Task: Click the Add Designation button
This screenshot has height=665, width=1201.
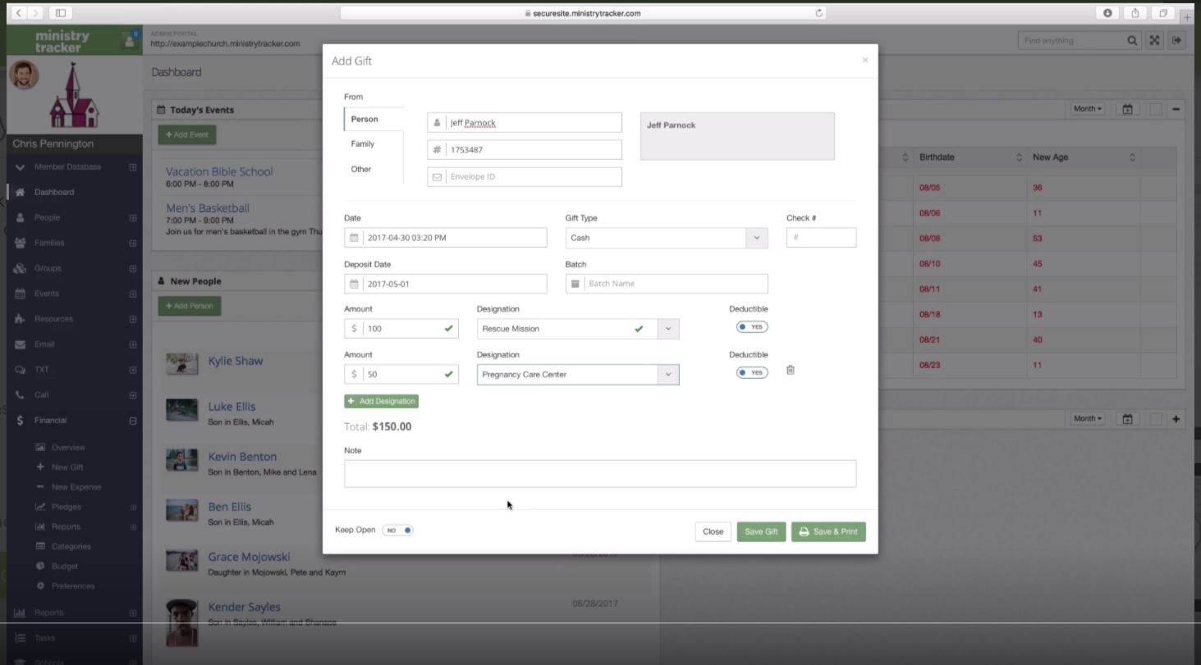Action: pyautogui.click(x=381, y=402)
